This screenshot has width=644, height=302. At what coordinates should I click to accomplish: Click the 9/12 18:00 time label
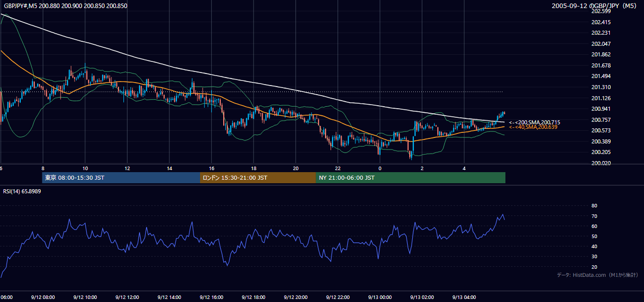click(x=253, y=297)
